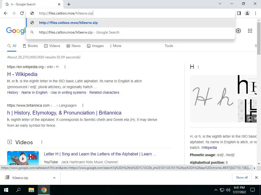Open Google Quick Settings gear
Viewport: 261px width, 195px height.
pyautogui.click(x=238, y=31)
